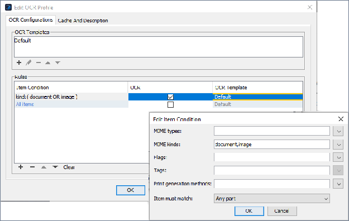
Task: Switch to Cache And Description tab
Action: tap(83, 21)
